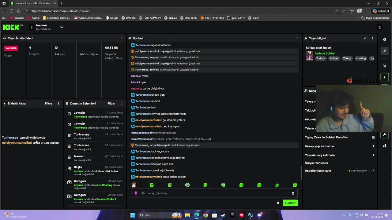
Task: Click the purple microphone icon in the message box
Action: click(136, 193)
